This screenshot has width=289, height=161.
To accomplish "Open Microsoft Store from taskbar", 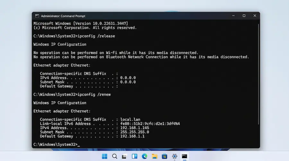I will click(x=164, y=156).
